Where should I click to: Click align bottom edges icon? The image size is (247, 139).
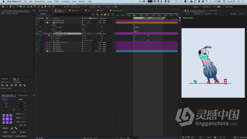click(25, 85)
